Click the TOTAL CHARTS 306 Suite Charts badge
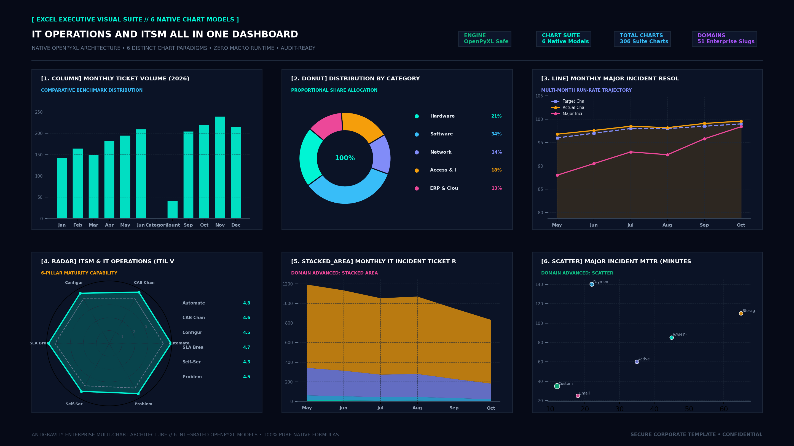The height and width of the screenshot is (446, 794). (642, 39)
